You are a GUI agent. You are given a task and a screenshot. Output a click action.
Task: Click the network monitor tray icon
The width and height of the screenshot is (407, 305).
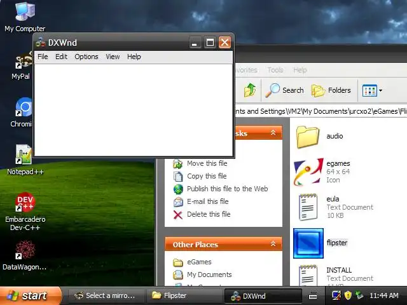click(336, 295)
